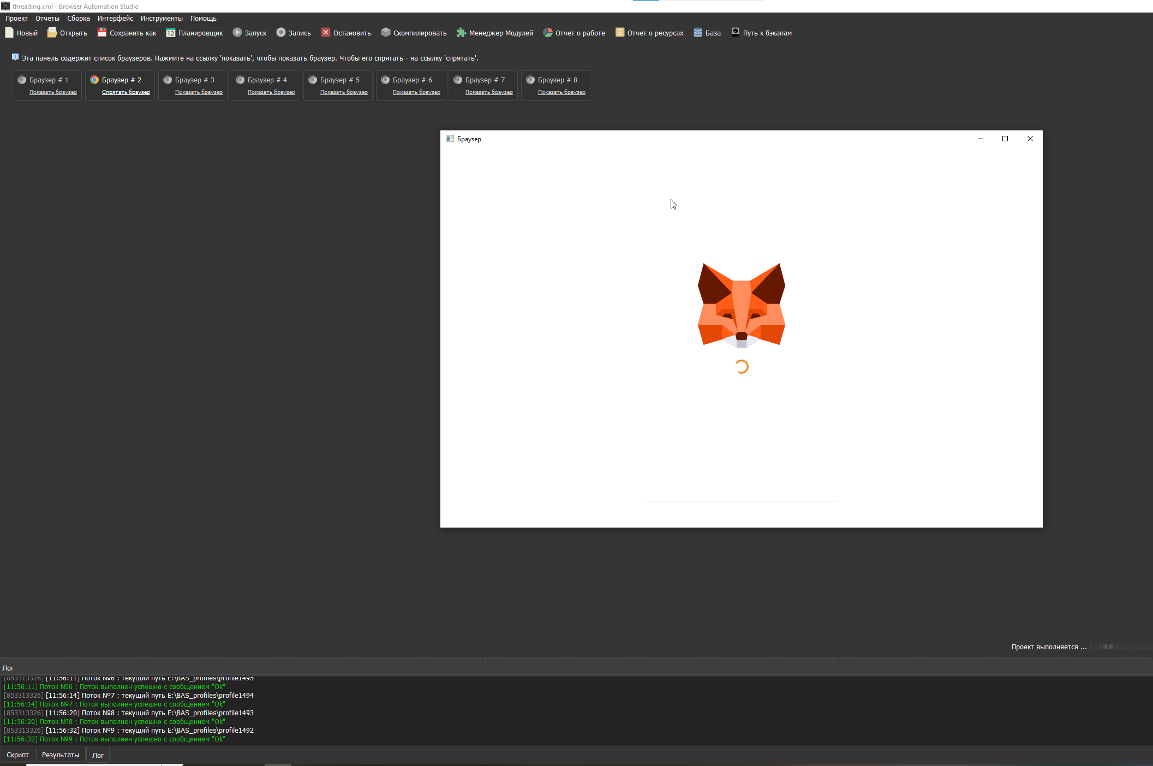Show browser #5 via Показать браузер link
1153x766 pixels.
coord(344,92)
